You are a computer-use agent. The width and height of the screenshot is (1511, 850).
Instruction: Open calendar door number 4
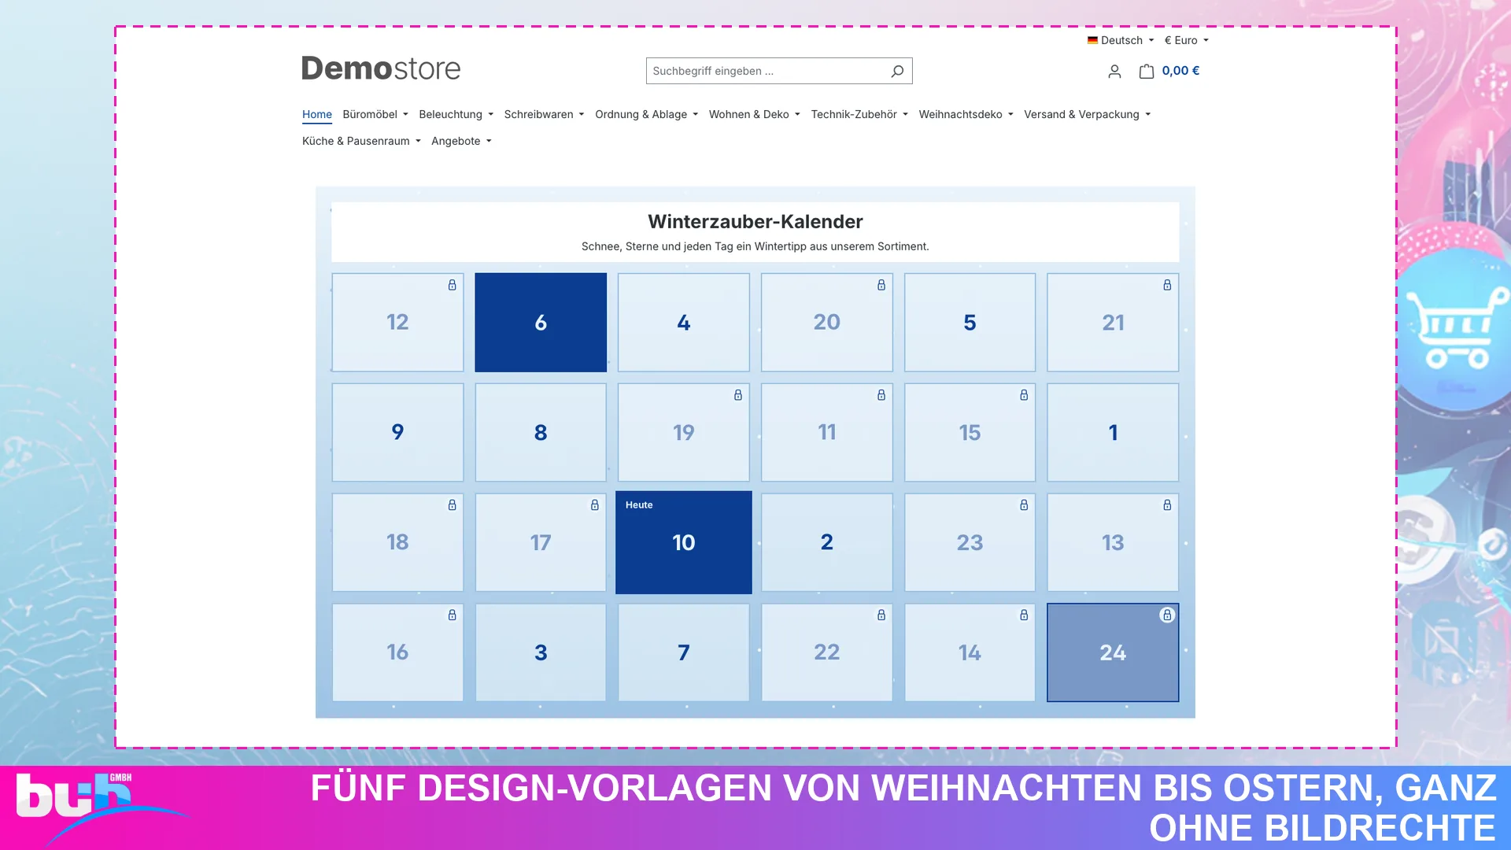click(x=684, y=323)
